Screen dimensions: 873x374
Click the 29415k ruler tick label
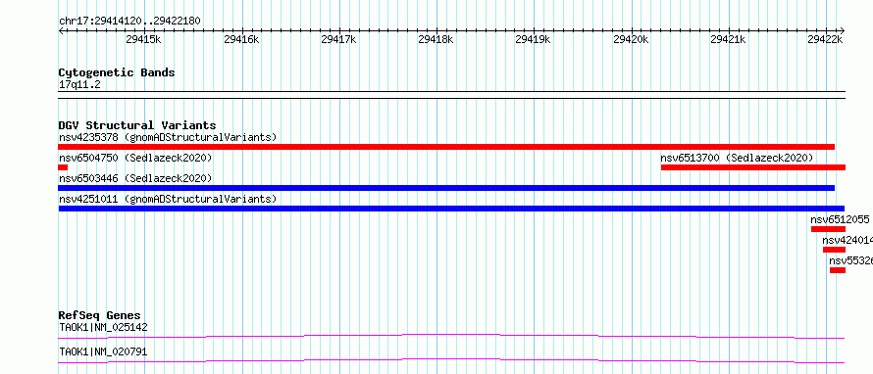pos(143,39)
